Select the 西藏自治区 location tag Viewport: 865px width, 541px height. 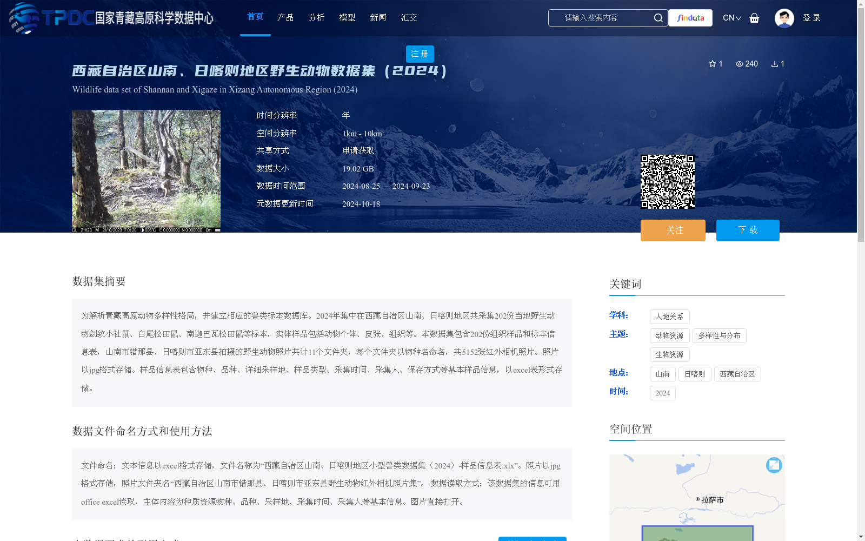coord(737,374)
